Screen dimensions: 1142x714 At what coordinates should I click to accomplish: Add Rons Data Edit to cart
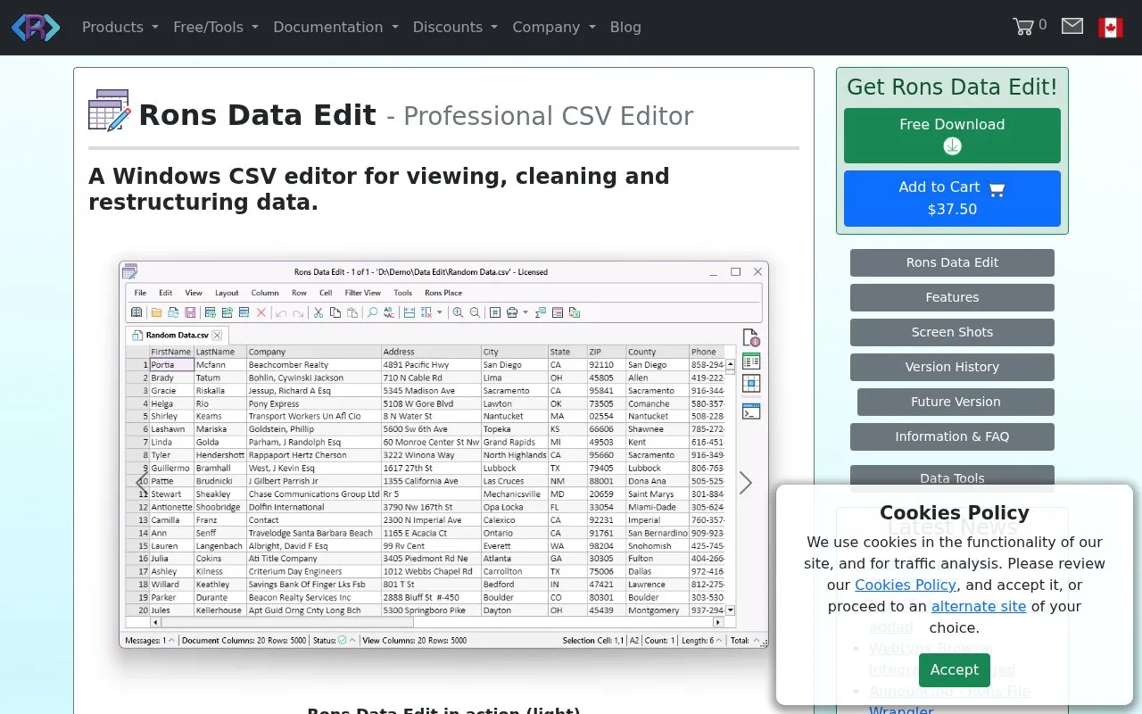click(x=952, y=198)
